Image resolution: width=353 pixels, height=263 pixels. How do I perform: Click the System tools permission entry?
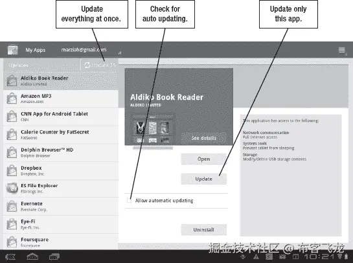click(x=268, y=146)
